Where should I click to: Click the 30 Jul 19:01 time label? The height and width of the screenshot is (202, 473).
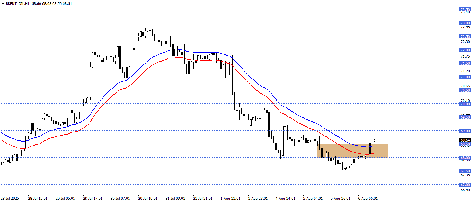click(x=148, y=198)
